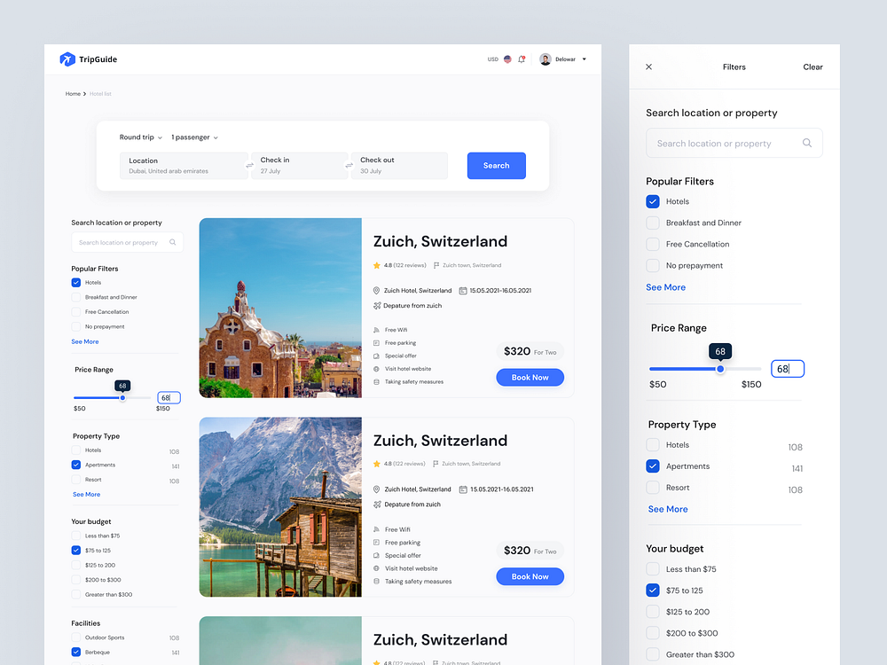The image size is (887, 665).
Task: Click the US flag language icon
Action: (x=507, y=59)
